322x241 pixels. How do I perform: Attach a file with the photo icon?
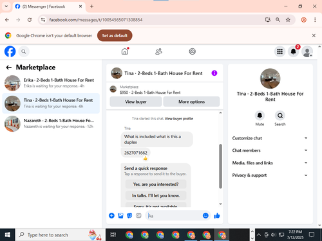(120, 215)
